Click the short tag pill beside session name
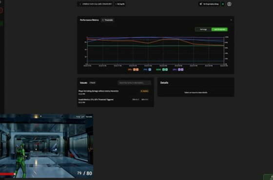273x180 pixels. [x=120, y=4]
